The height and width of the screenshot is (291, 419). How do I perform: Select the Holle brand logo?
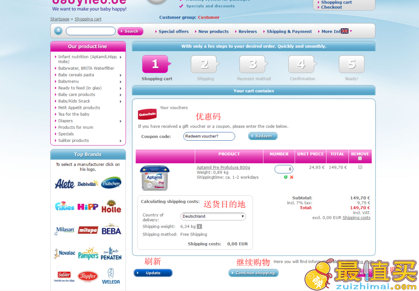tap(111, 206)
